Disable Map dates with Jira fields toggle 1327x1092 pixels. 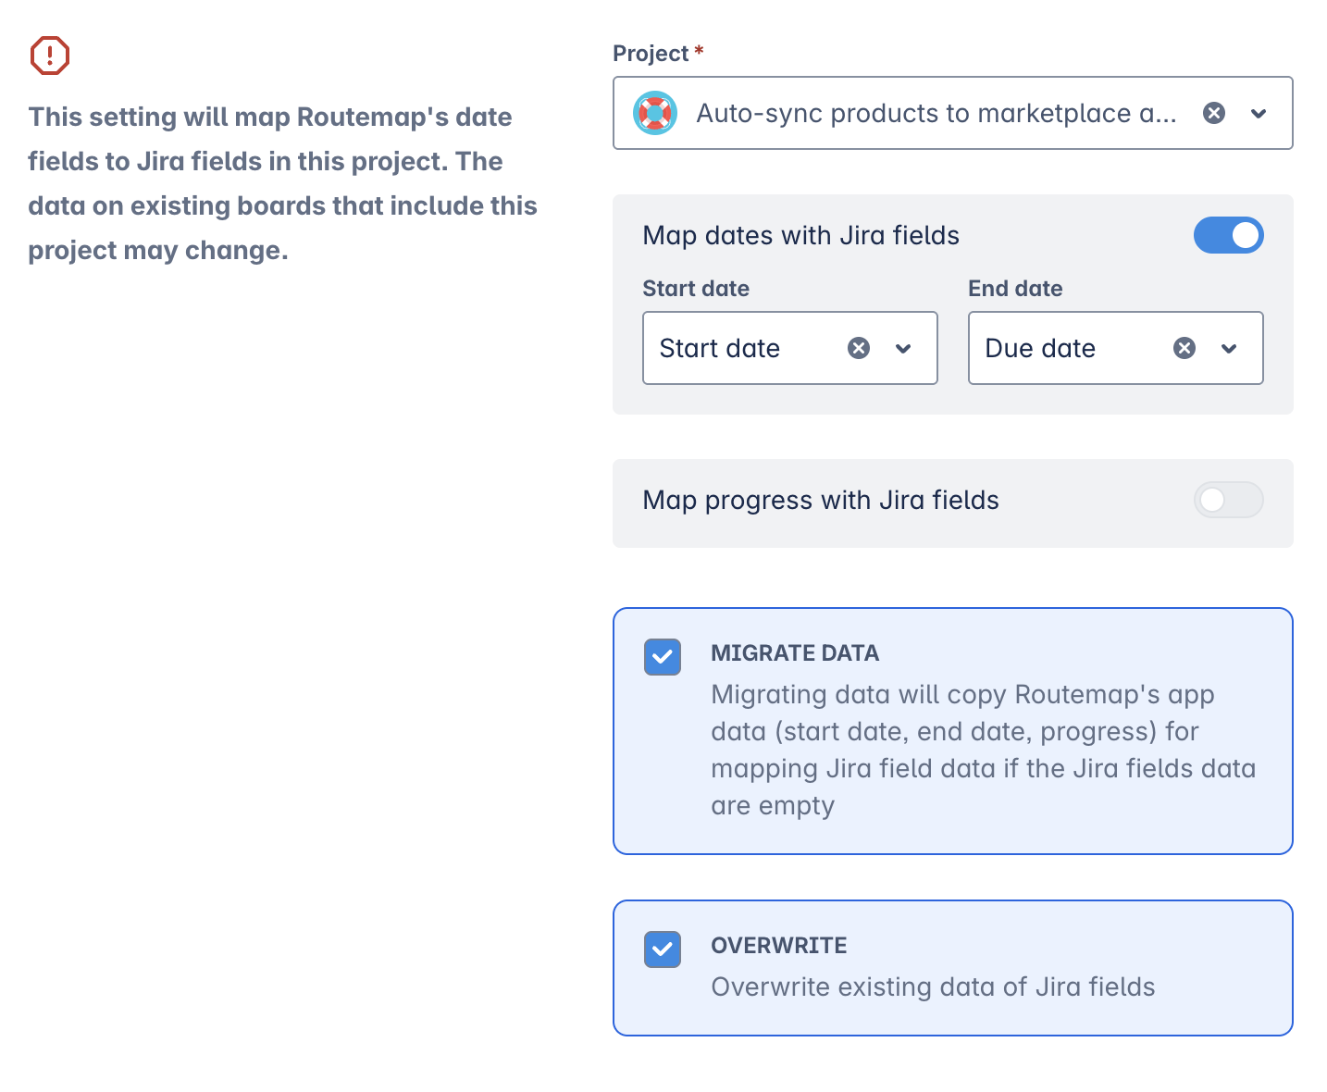1228,235
